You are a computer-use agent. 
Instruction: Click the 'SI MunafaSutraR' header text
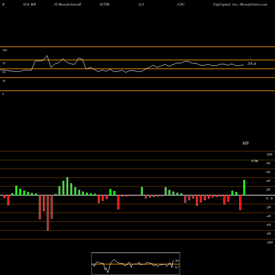[x=68, y=4]
